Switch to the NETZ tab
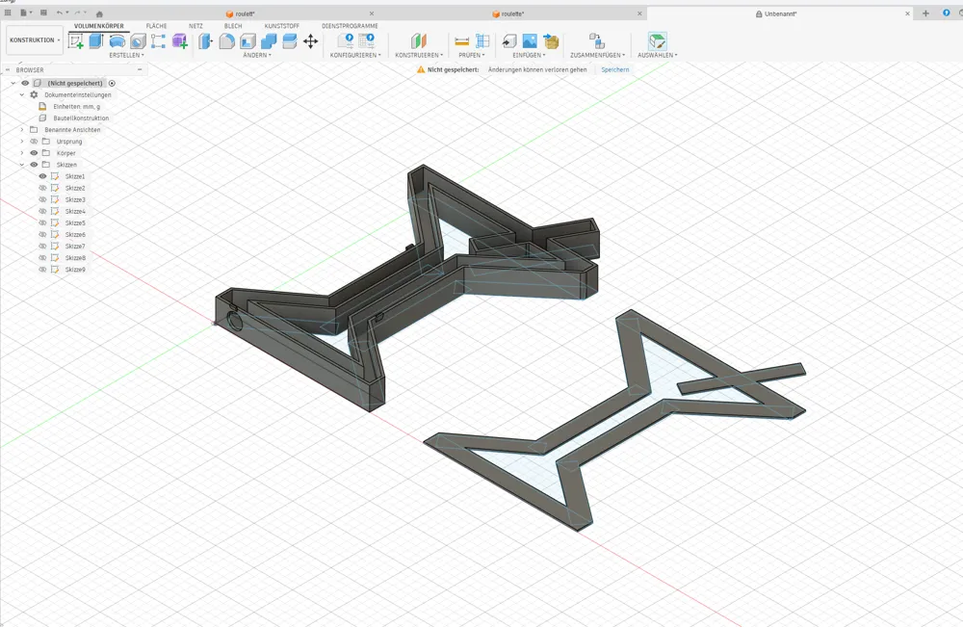Screen dimensions: 963x627 (195, 26)
